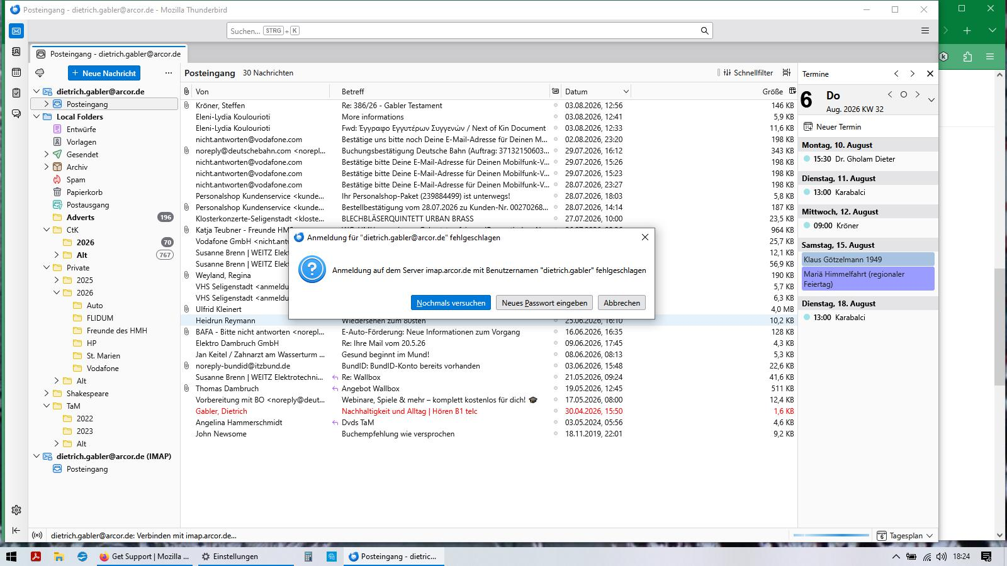Sort messages by Datum column header
The width and height of the screenshot is (1007, 566).
click(596, 91)
